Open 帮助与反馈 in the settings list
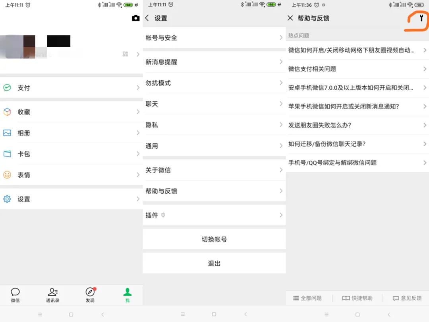The height and width of the screenshot is (322, 429). pos(214,191)
